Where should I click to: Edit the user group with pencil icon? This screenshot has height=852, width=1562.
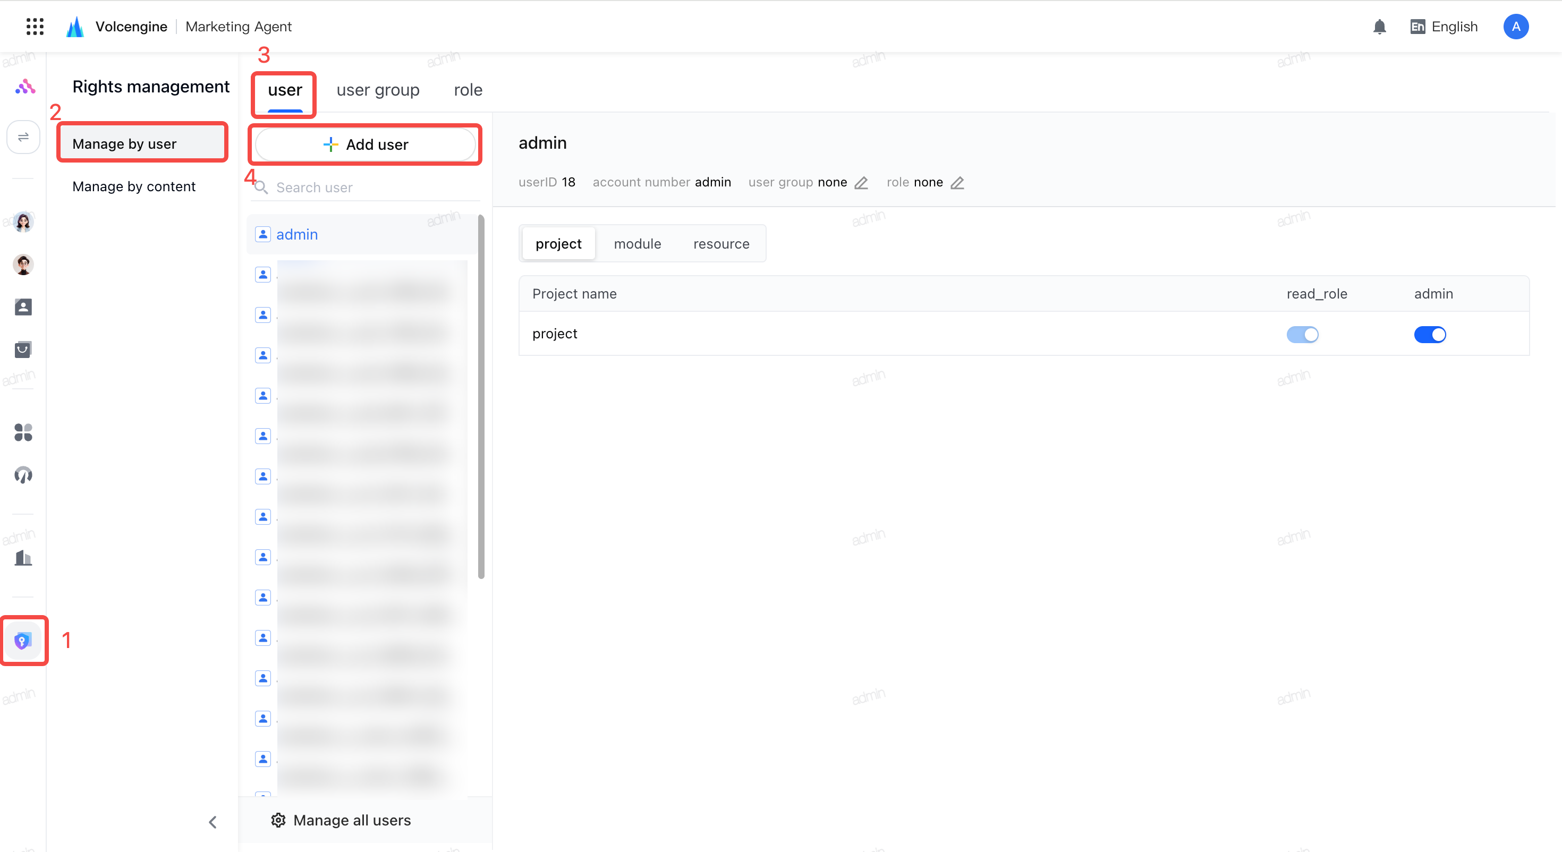(861, 183)
